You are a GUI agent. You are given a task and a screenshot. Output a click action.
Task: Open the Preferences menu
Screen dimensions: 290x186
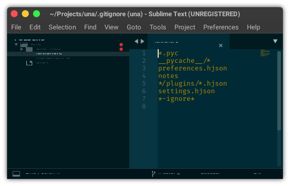[221, 27]
